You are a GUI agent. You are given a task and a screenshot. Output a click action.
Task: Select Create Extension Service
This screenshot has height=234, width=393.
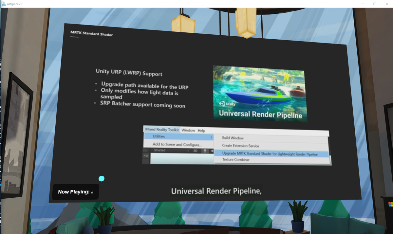pos(241,146)
